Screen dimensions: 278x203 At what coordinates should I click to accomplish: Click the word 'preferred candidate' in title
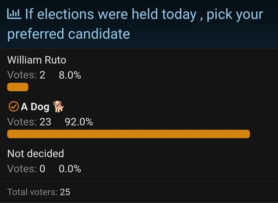(69, 34)
